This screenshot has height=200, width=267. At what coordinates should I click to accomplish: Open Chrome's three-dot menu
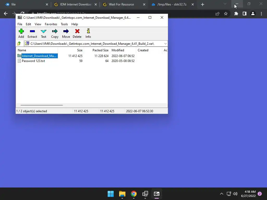click(261, 14)
